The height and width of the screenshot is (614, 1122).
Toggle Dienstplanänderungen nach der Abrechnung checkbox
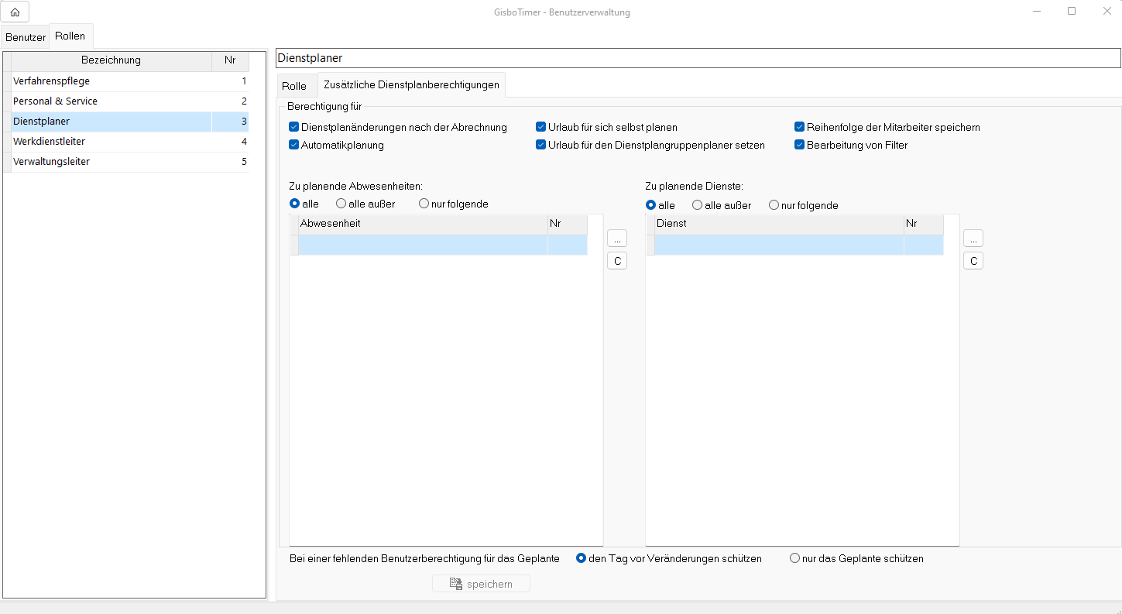(294, 127)
